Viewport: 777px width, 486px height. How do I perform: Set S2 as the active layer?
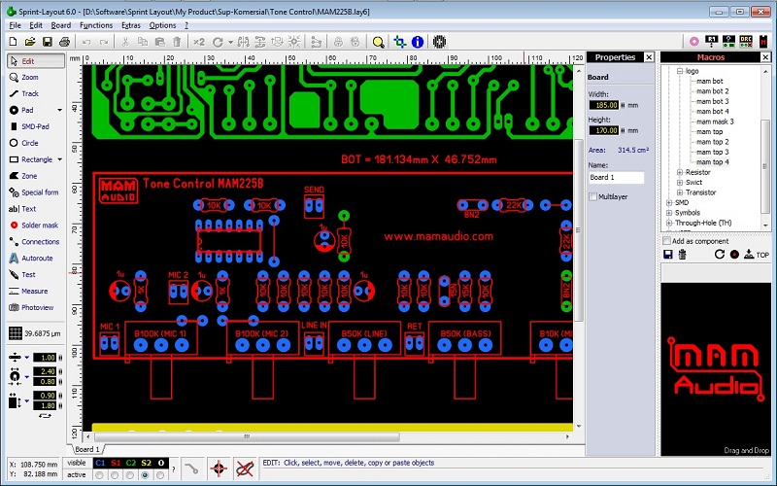point(146,475)
